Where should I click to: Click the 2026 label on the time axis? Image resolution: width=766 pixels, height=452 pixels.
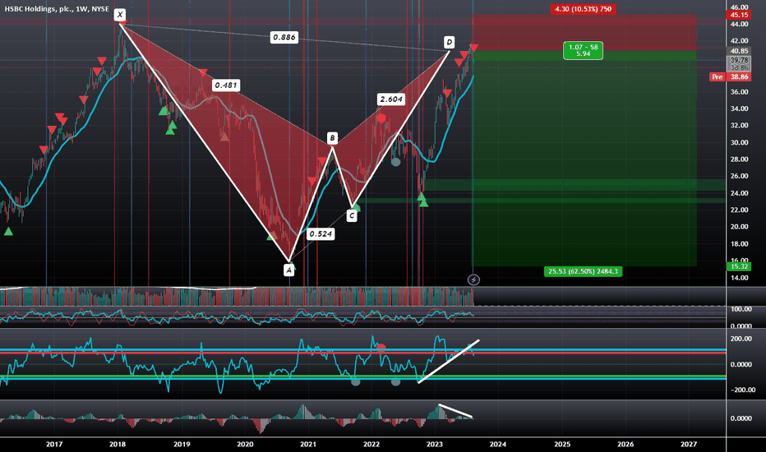[x=625, y=444]
